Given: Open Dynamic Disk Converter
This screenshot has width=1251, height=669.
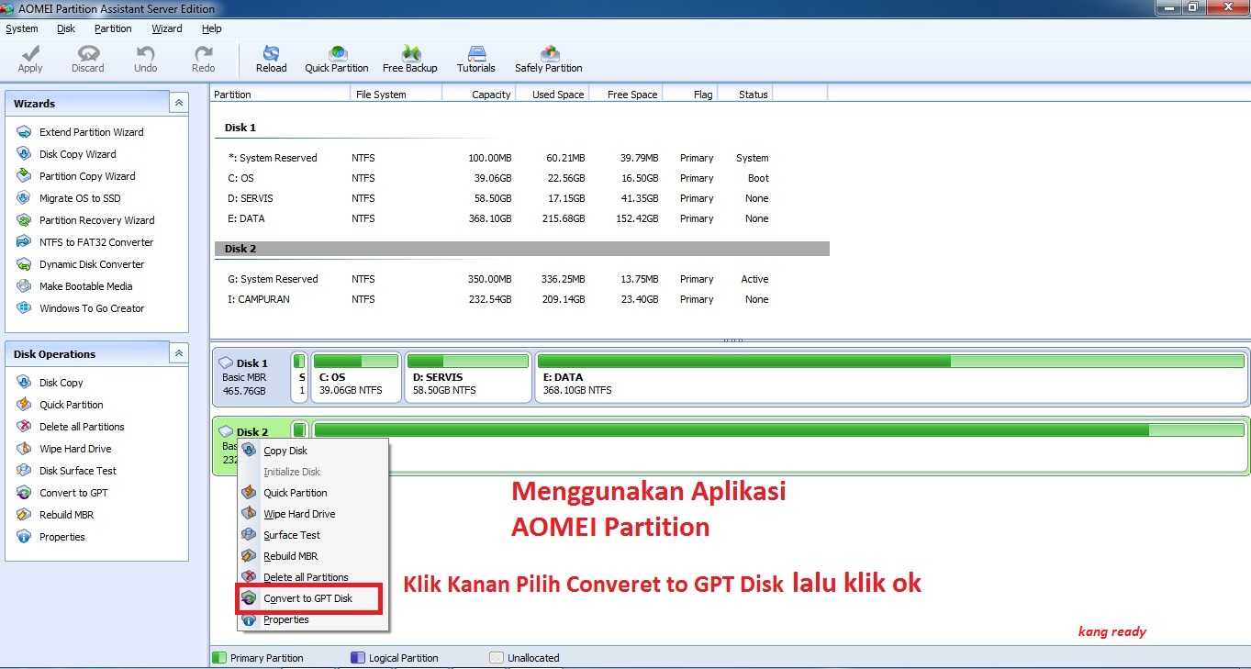Looking at the screenshot, I should pyautogui.click(x=80, y=264).
